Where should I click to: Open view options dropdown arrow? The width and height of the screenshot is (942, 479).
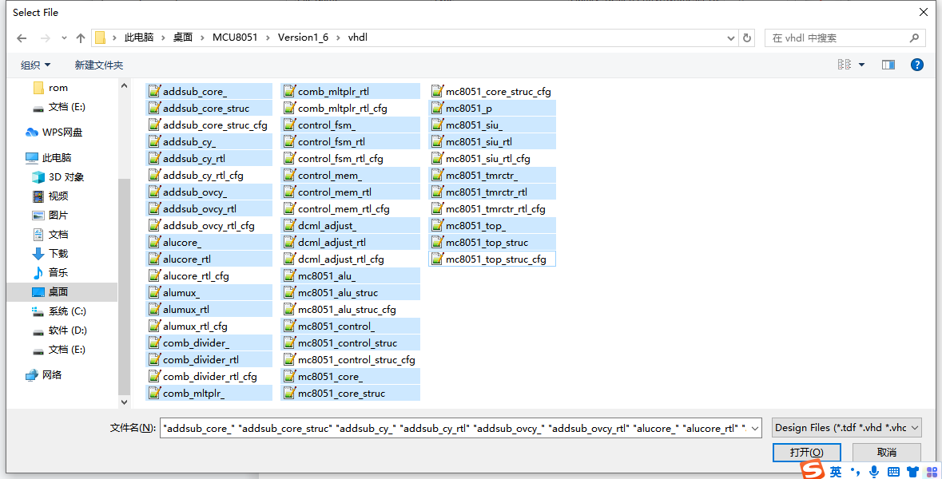[x=861, y=65]
